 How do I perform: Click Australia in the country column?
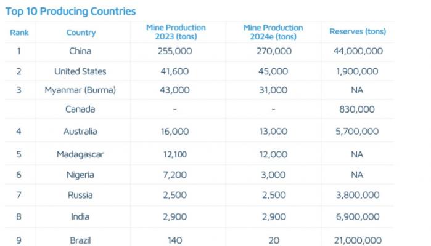coord(80,132)
